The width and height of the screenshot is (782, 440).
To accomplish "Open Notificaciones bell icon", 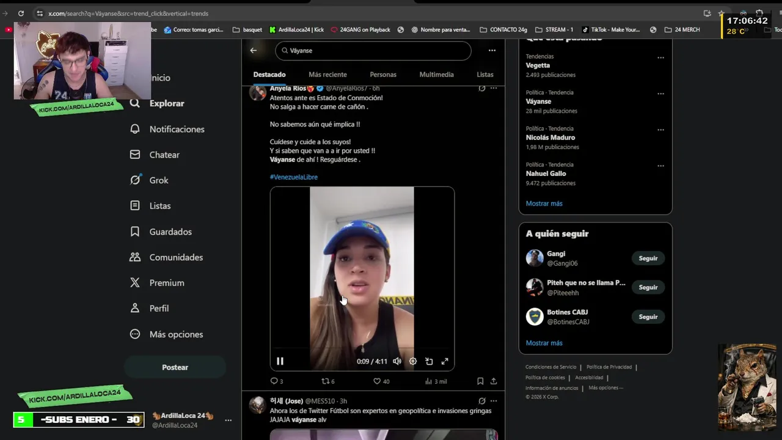I will 135,129.
